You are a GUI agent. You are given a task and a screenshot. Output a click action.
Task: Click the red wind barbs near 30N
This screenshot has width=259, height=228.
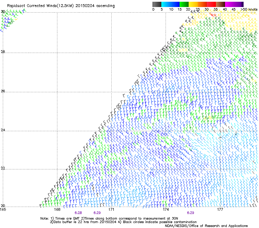(x=213, y=15)
